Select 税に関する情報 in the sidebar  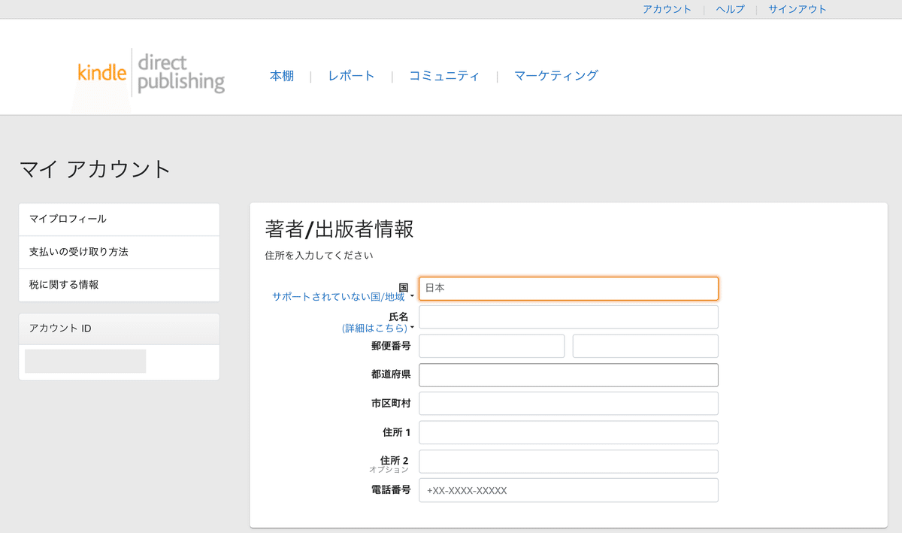click(119, 285)
